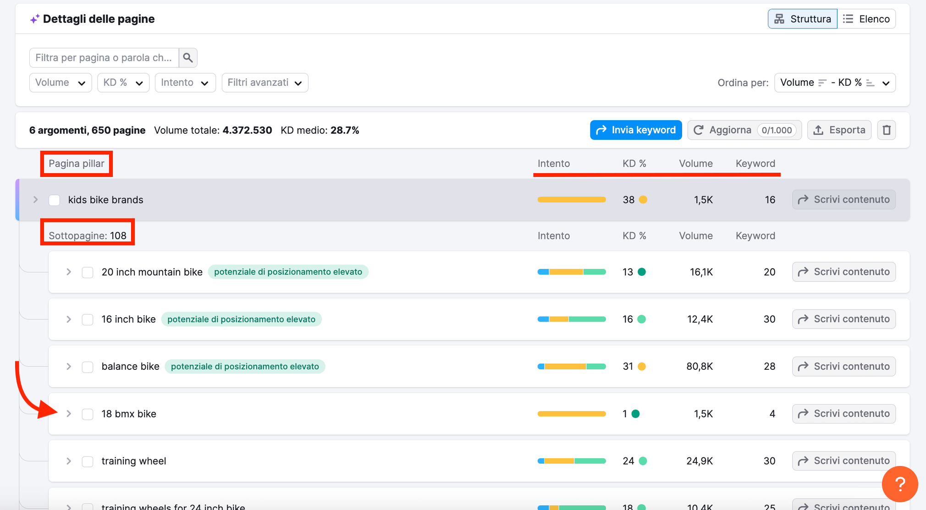The image size is (926, 510).
Task: Click the Volume totale 4.372.530 value
Action: click(x=247, y=131)
